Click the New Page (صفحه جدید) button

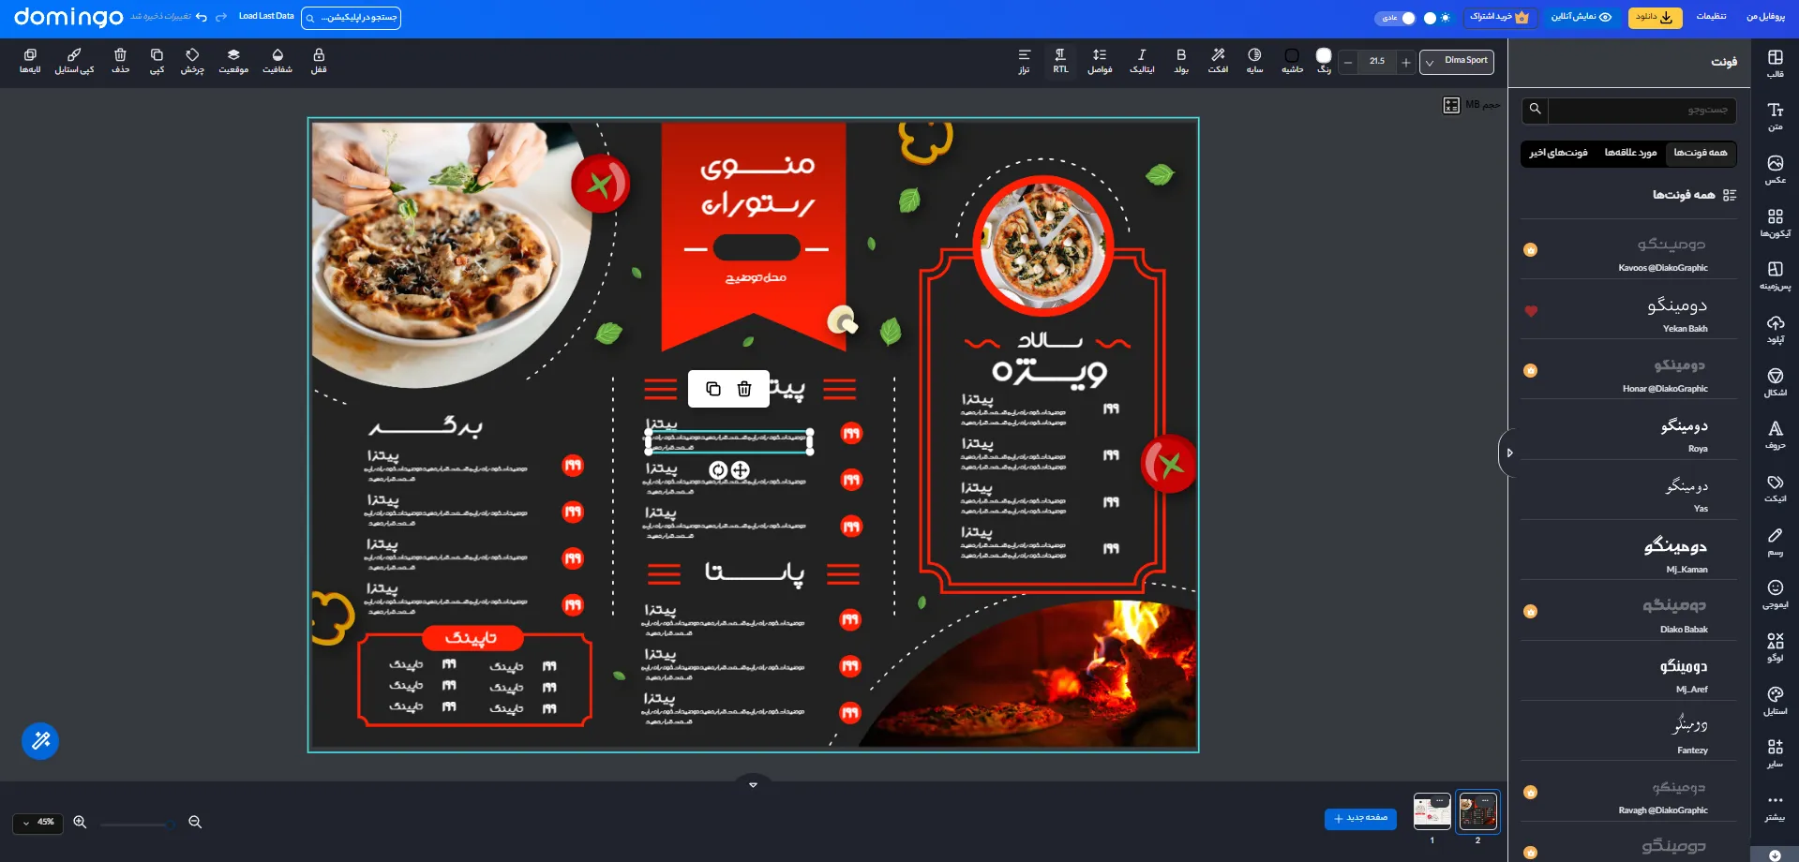coord(1360,819)
